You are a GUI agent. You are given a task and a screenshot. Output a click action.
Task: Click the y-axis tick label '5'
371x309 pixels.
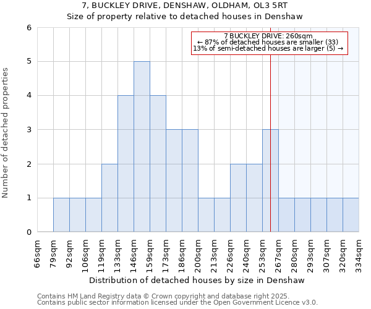[29, 61]
